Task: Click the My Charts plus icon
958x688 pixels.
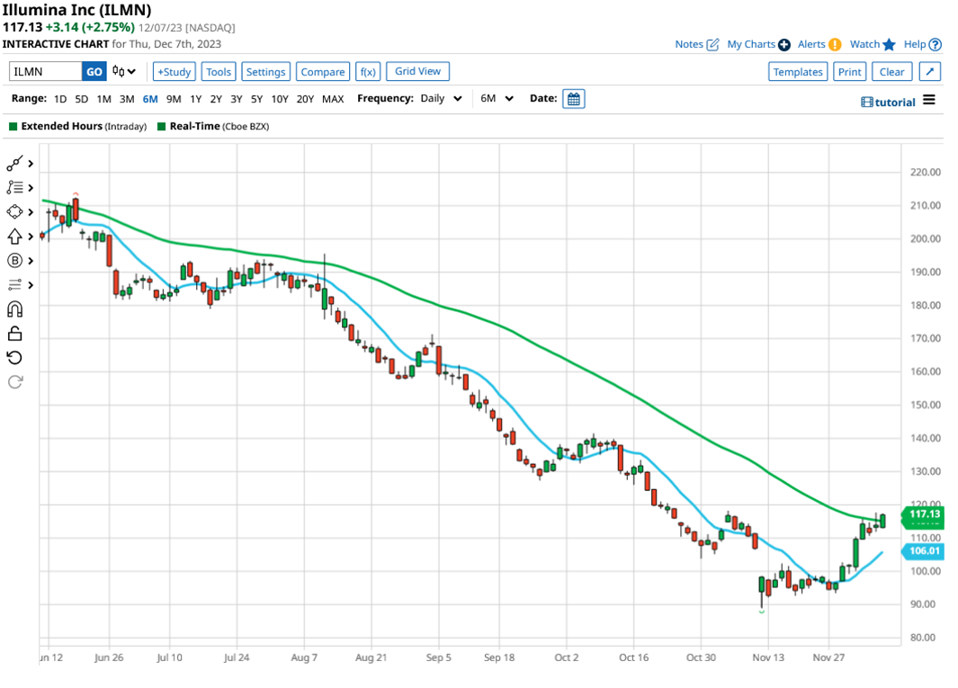Action: tap(783, 43)
